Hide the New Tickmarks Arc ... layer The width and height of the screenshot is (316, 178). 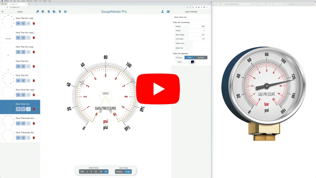[x=18, y=123]
